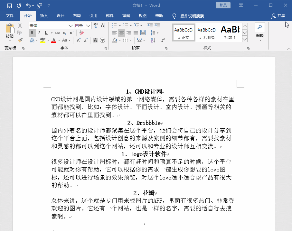Apply yellow text highlight color

(42, 40)
